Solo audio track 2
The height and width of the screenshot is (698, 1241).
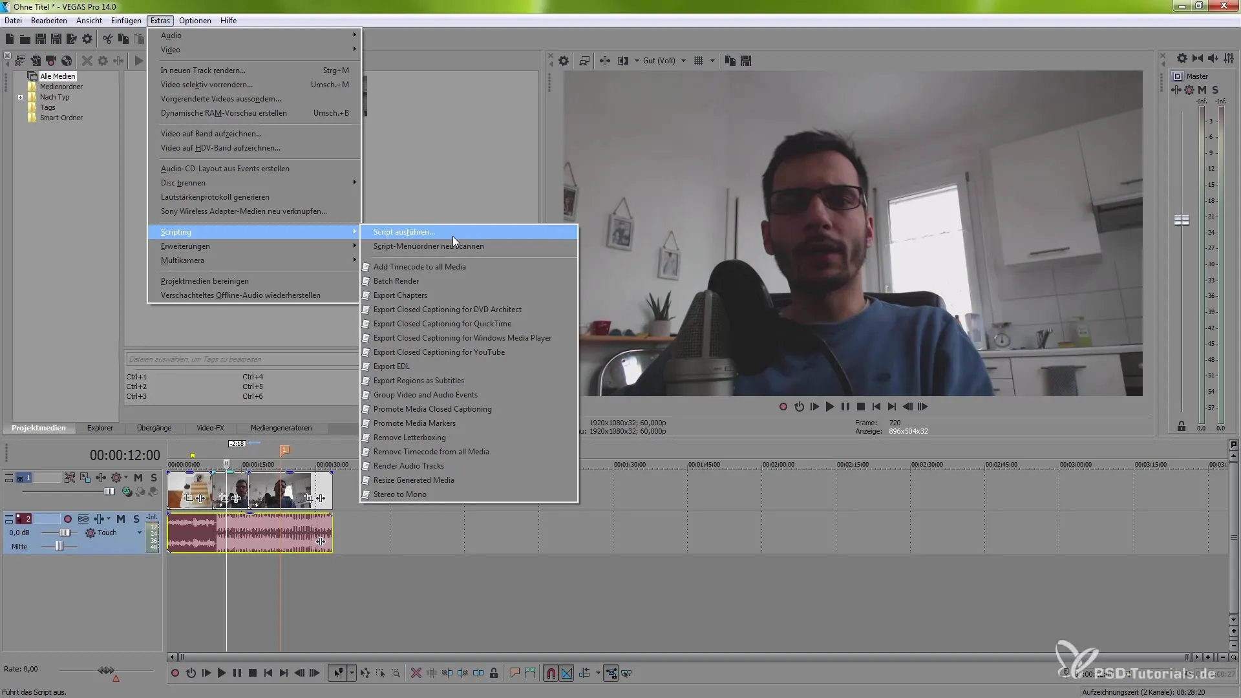tap(136, 519)
